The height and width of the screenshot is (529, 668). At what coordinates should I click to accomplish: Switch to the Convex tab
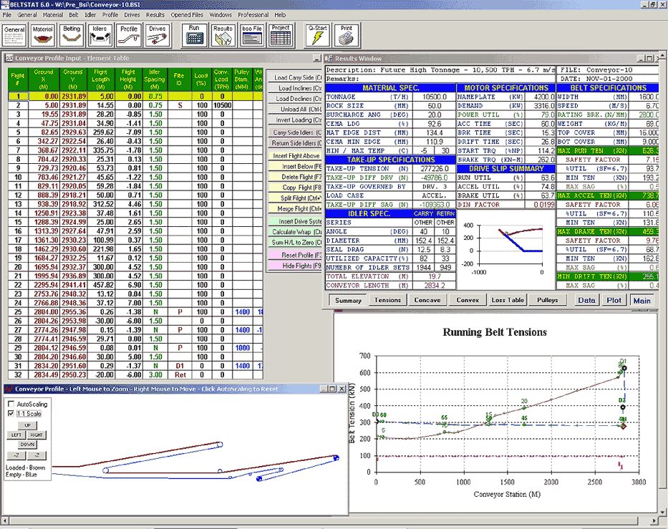tap(468, 300)
